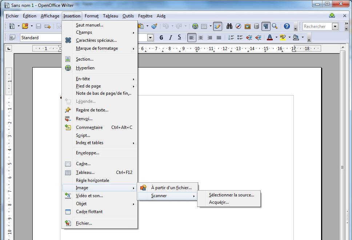Expand the highlighting color dropdown arrow
The height and width of the screenshot is (240, 352).
coord(289,37)
